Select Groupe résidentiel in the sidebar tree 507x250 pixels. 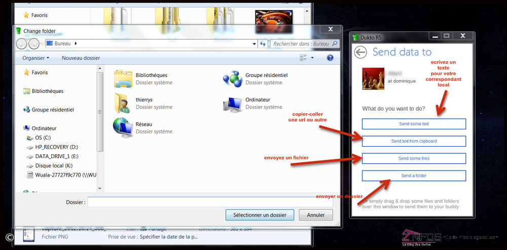[53, 110]
